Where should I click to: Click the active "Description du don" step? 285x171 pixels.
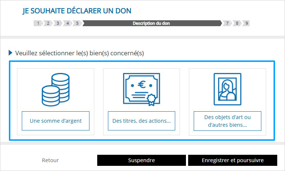pyautogui.click(x=151, y=23)
